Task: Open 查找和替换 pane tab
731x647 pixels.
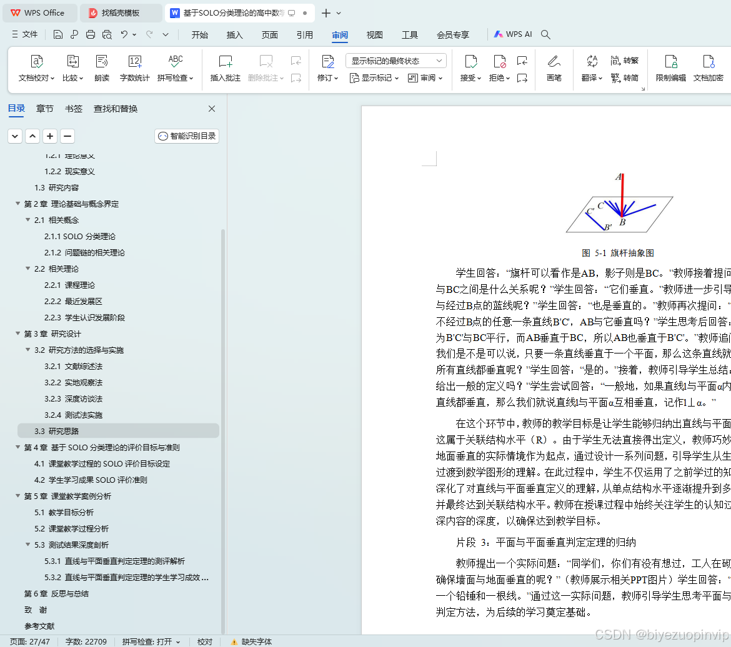Action: (116, 109)
